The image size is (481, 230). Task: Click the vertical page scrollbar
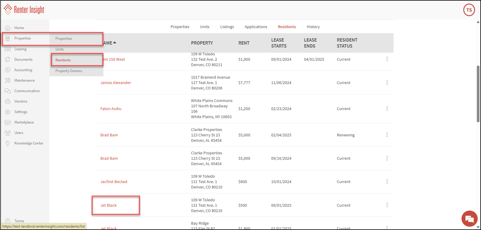coord(478,94)
